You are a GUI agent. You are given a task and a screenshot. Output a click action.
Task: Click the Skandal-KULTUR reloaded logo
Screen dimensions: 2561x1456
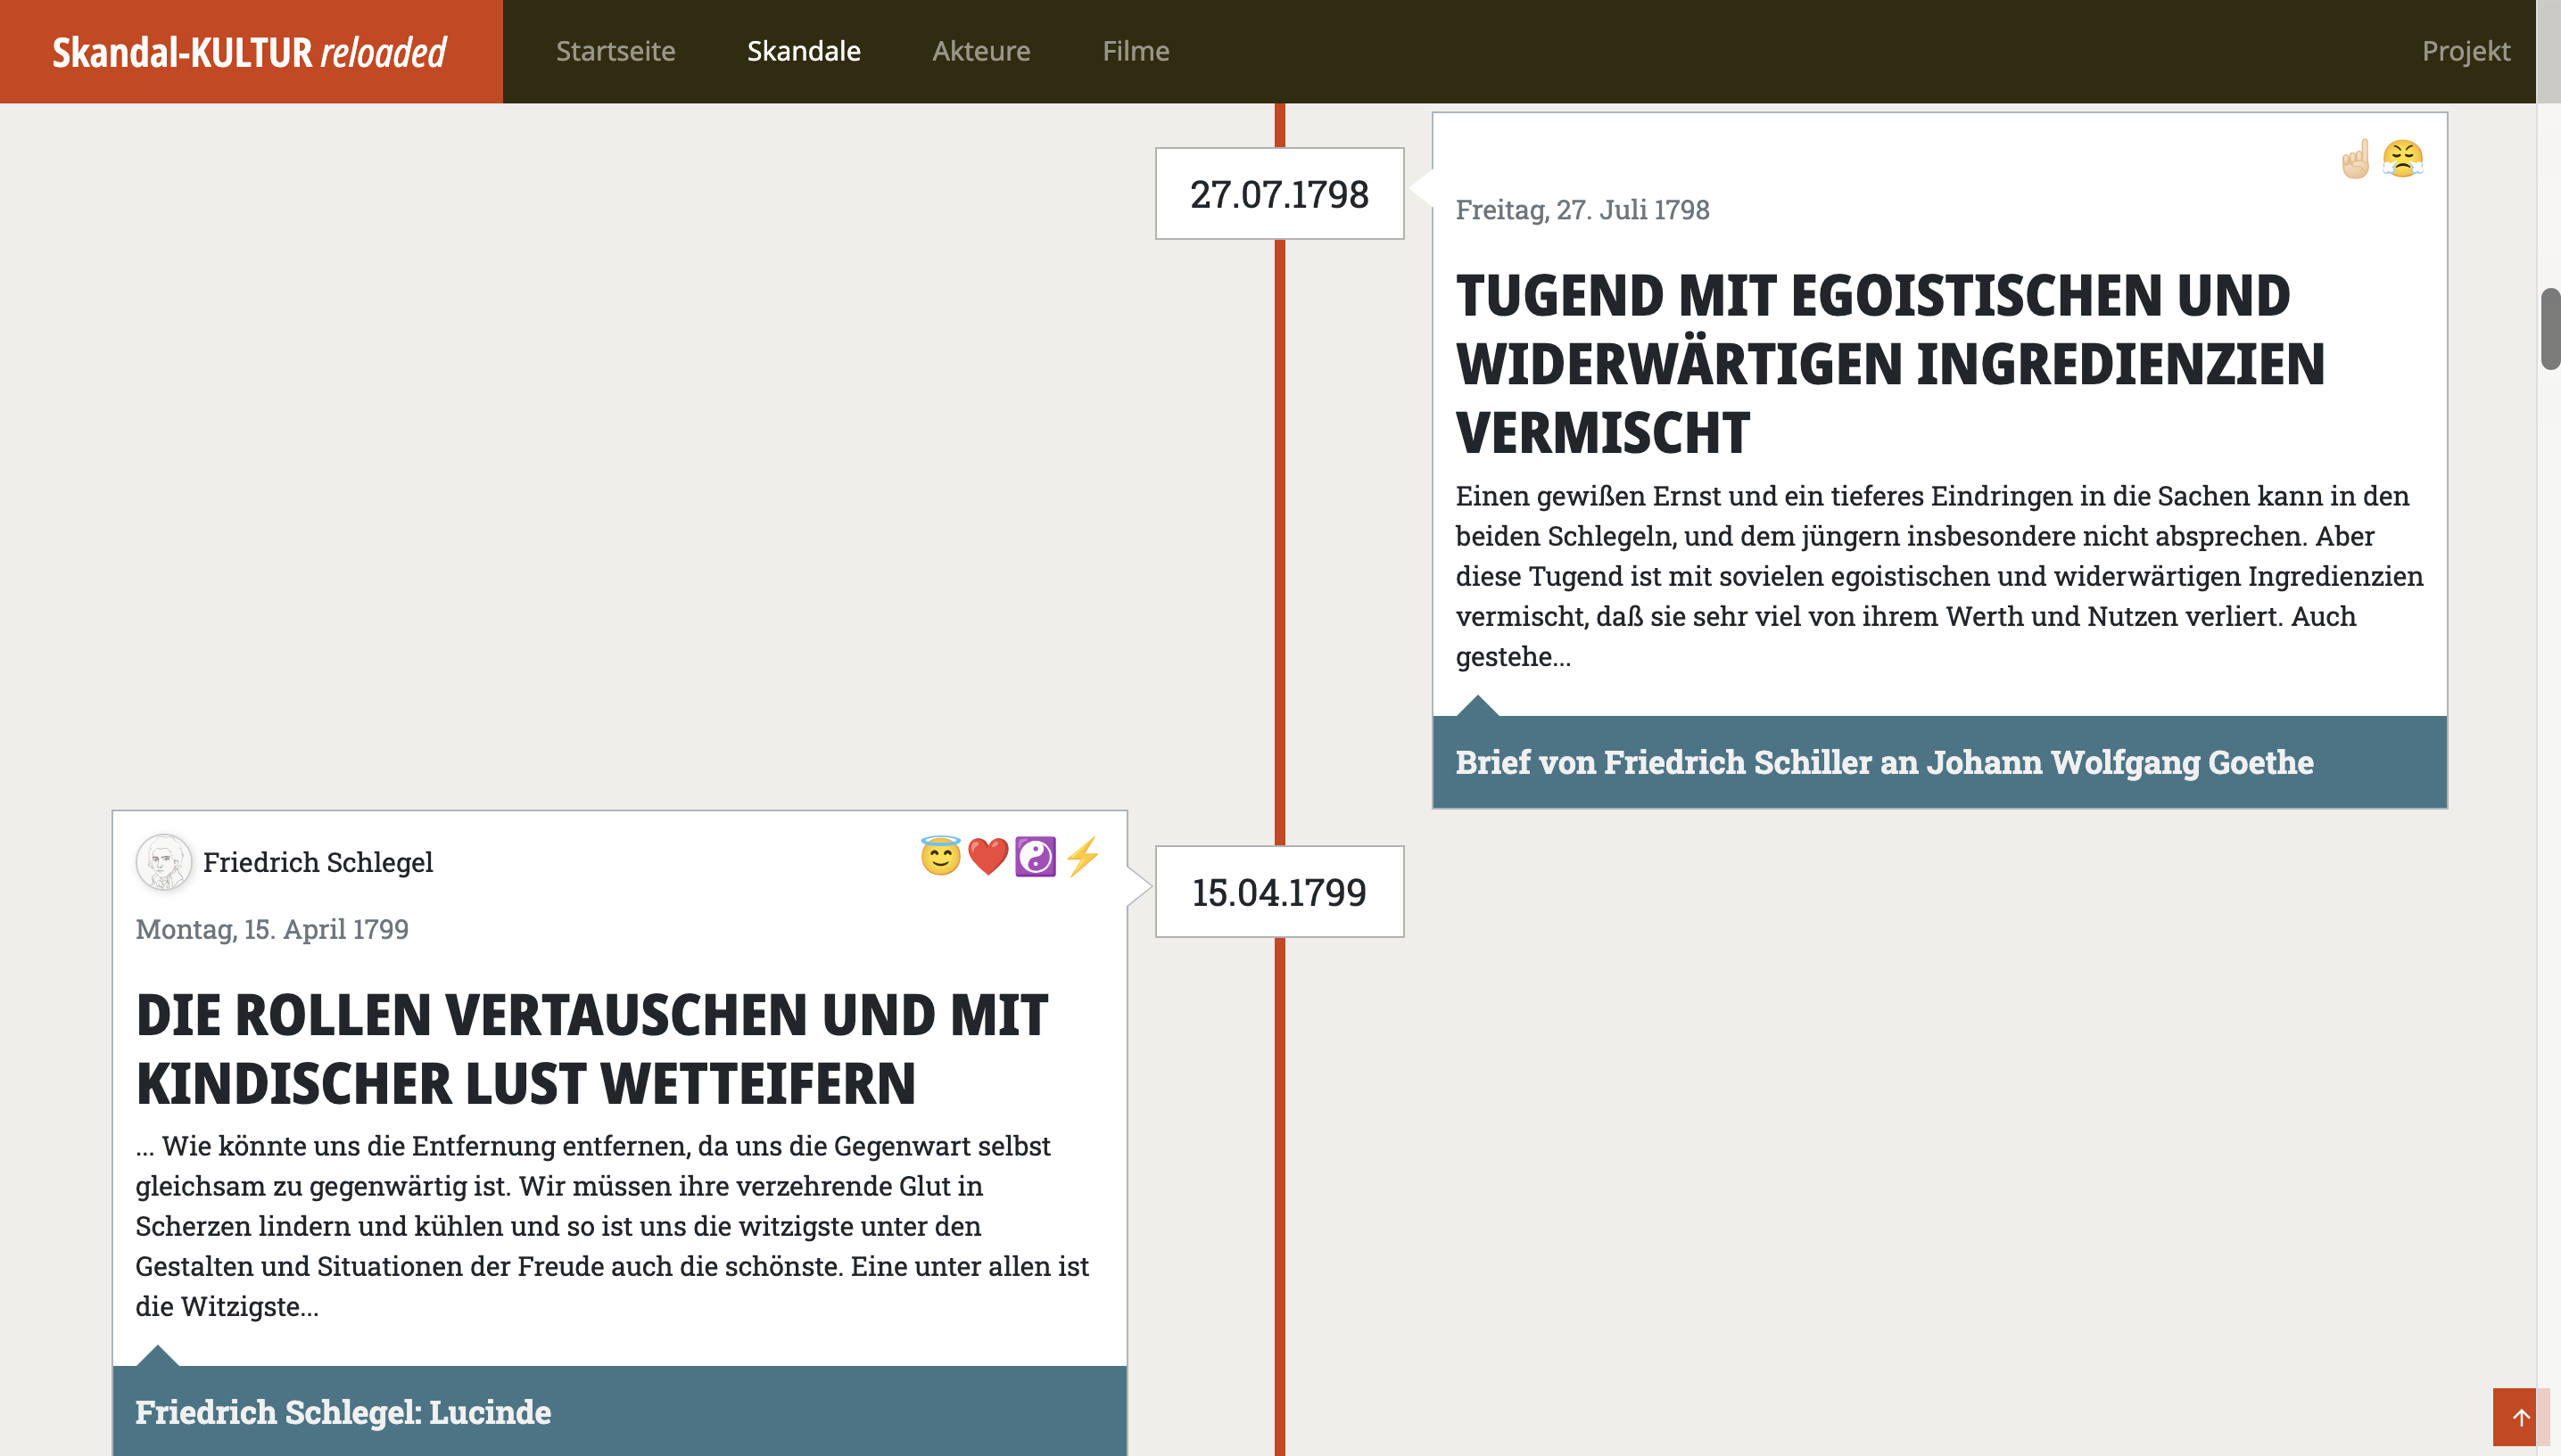point(249,52)
